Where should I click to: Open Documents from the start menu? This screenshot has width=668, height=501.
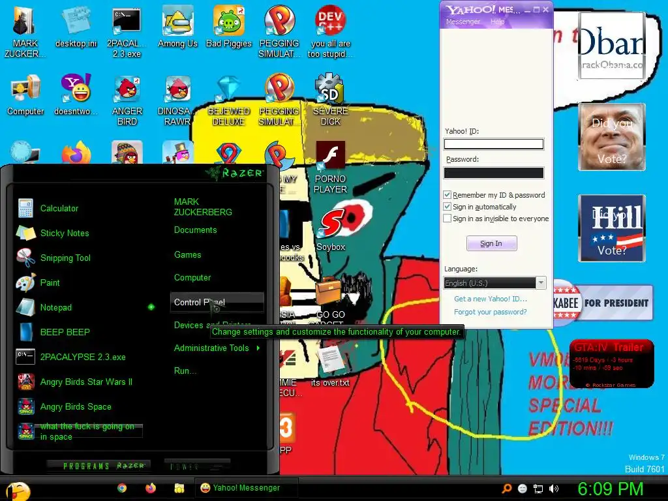pyautogui.click(x=195, y=230)
